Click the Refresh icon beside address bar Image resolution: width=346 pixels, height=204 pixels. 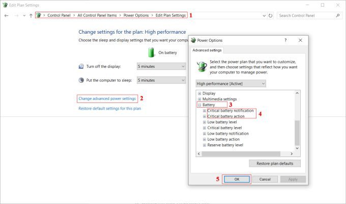pos(270,15)
